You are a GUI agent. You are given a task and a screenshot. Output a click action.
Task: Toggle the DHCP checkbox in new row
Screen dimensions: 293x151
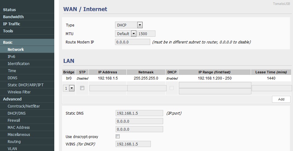pos(171,88)
